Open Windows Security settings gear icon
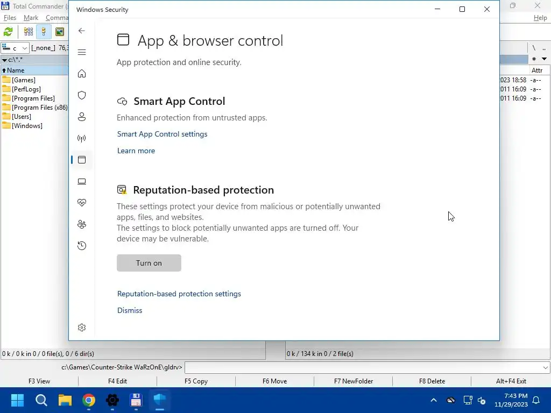Screen dimensions: 551x413 82,327
